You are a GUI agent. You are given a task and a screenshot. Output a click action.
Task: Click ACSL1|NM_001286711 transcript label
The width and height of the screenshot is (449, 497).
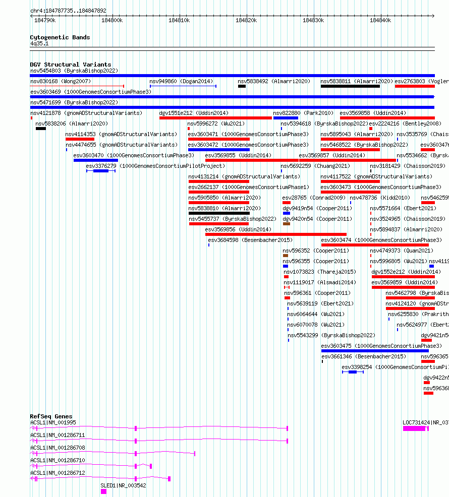58,435
